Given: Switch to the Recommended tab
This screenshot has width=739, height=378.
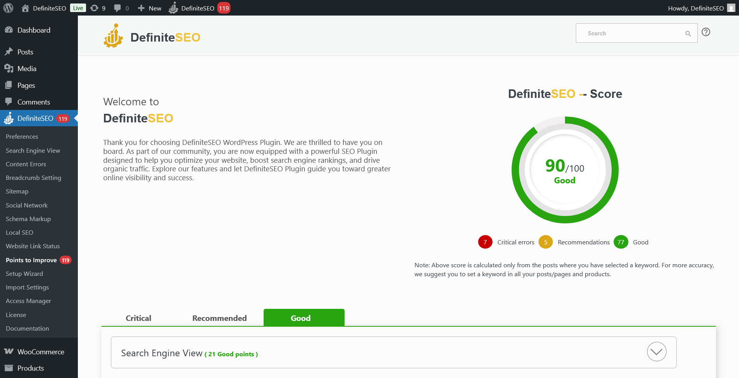Looking at the screenshot, I should click(219, 318).
